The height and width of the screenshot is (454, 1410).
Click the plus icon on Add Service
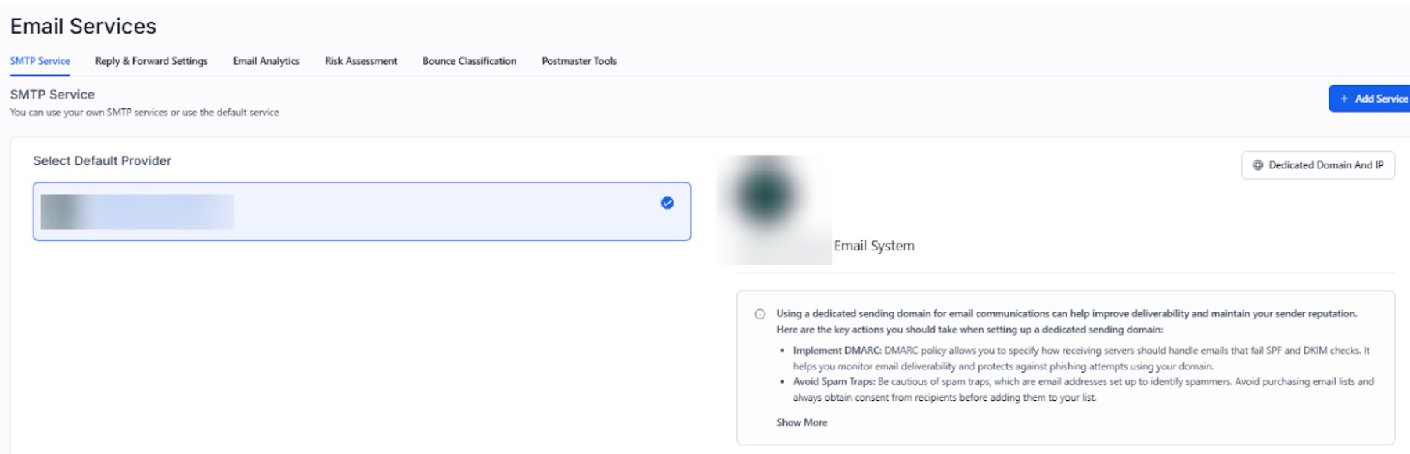coord(1344,99)
